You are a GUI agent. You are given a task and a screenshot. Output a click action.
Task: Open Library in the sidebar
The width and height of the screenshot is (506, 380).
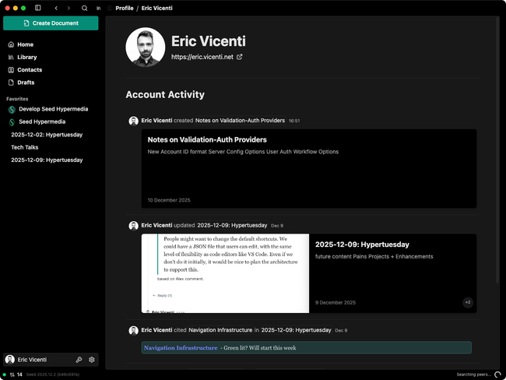pyautogui.click(x=26, y=57)
